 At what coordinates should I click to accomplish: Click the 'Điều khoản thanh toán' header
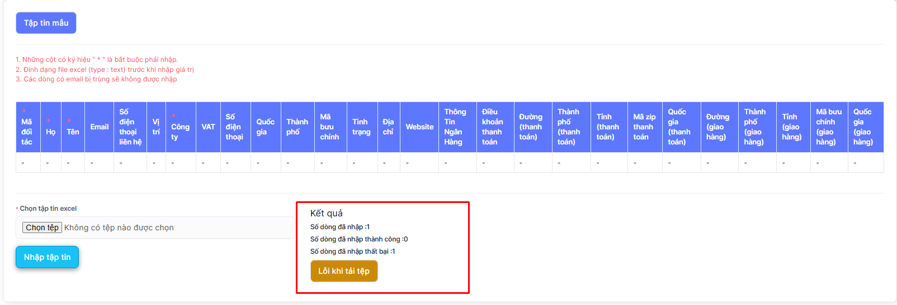(x=493, y=127)
